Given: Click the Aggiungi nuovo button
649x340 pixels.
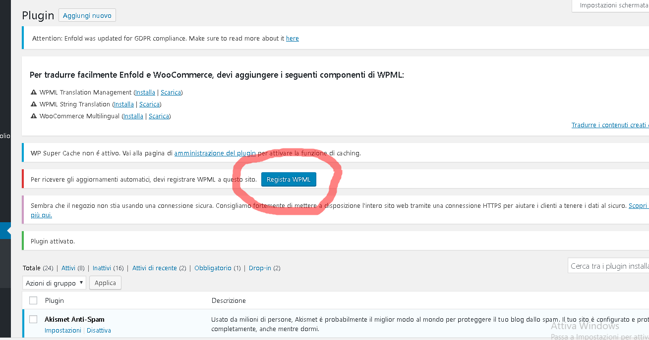Looking at the screenshot, I should pyautogui.click(x=87, y=16).
